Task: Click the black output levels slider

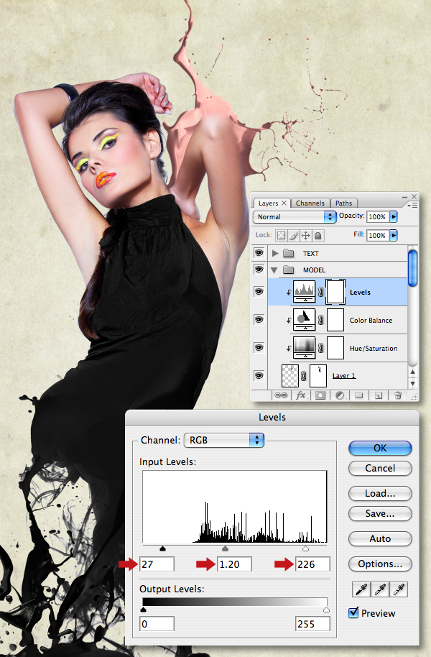Action: coord(143,610)
